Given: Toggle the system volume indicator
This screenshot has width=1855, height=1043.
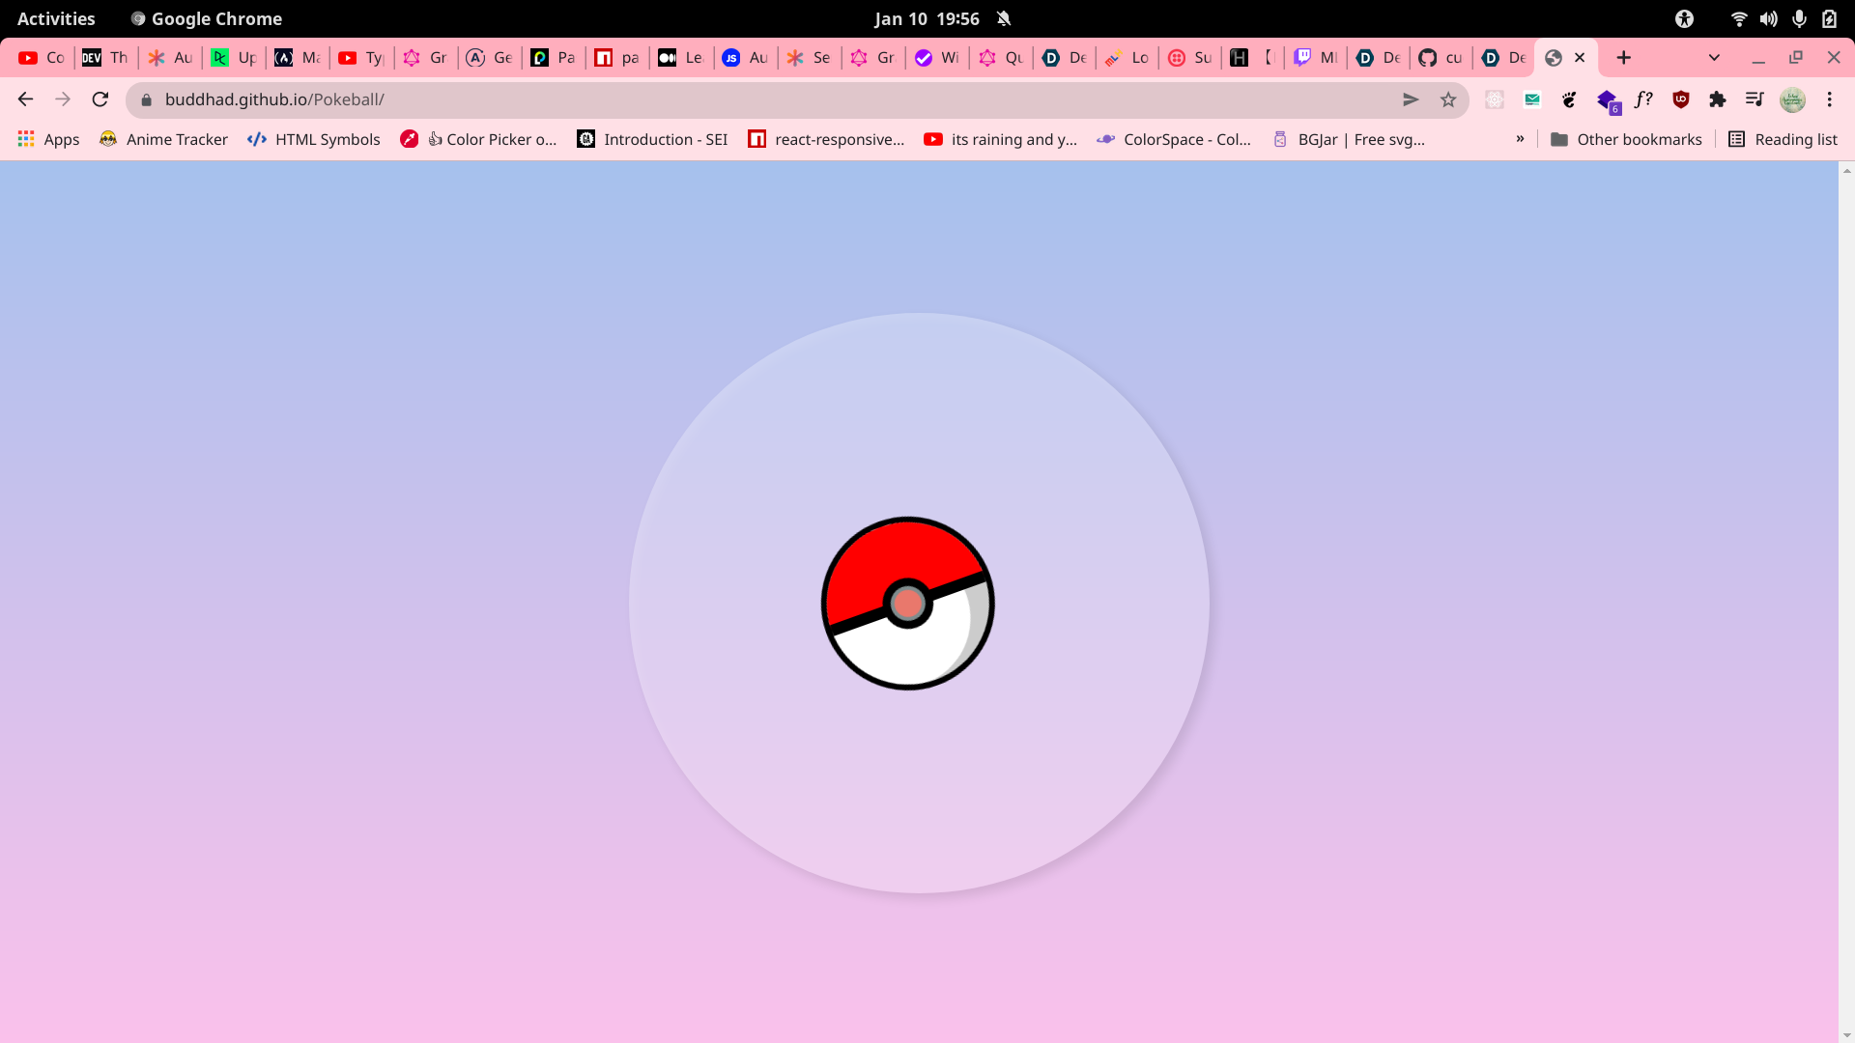Looking at the screenshot, I should [x=1768, y=18].
